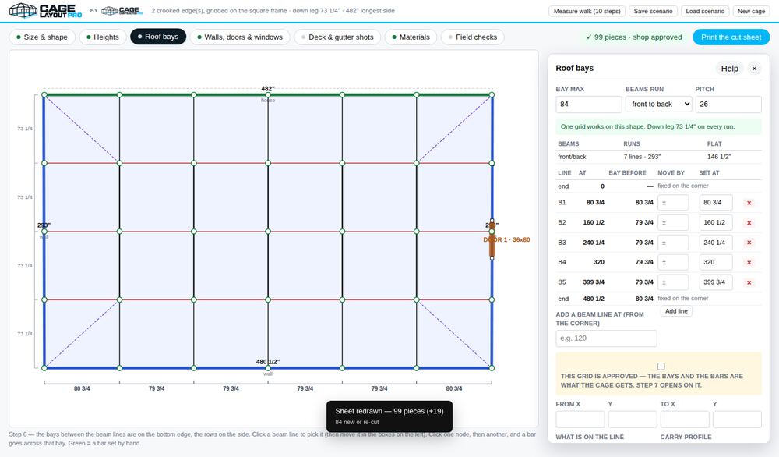The height and width of the screenshot is (457, 779).
Task: Tick the grid approved checkbox
Action: [x=661, y=367]
